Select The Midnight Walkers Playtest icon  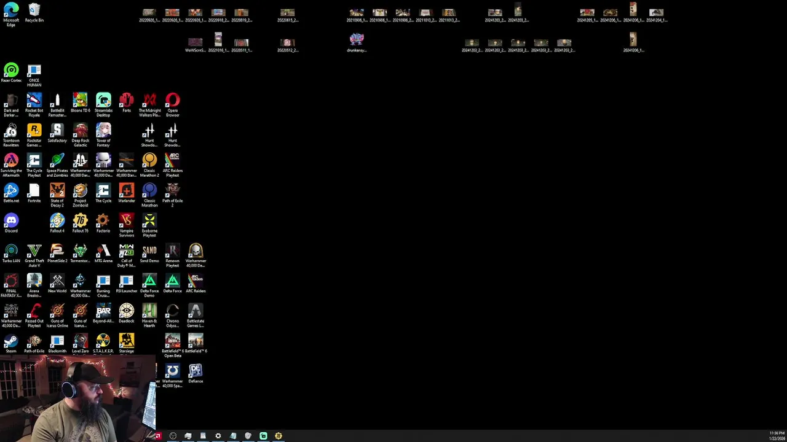[x=149, y=105]
